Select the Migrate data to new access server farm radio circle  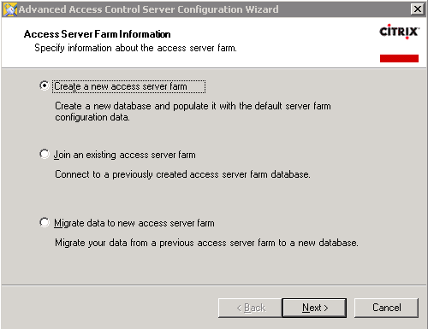(x=45, y=222)
